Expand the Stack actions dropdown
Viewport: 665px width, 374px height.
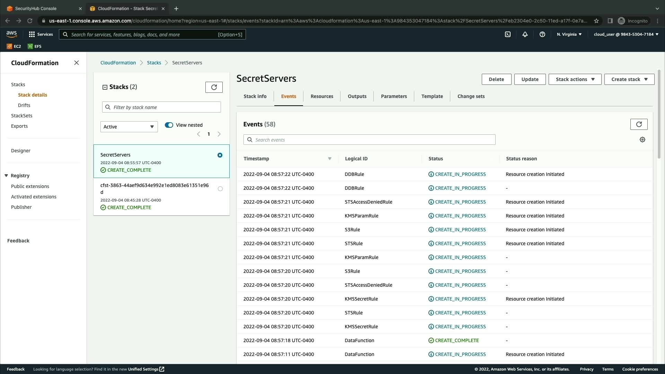point(575,79)
